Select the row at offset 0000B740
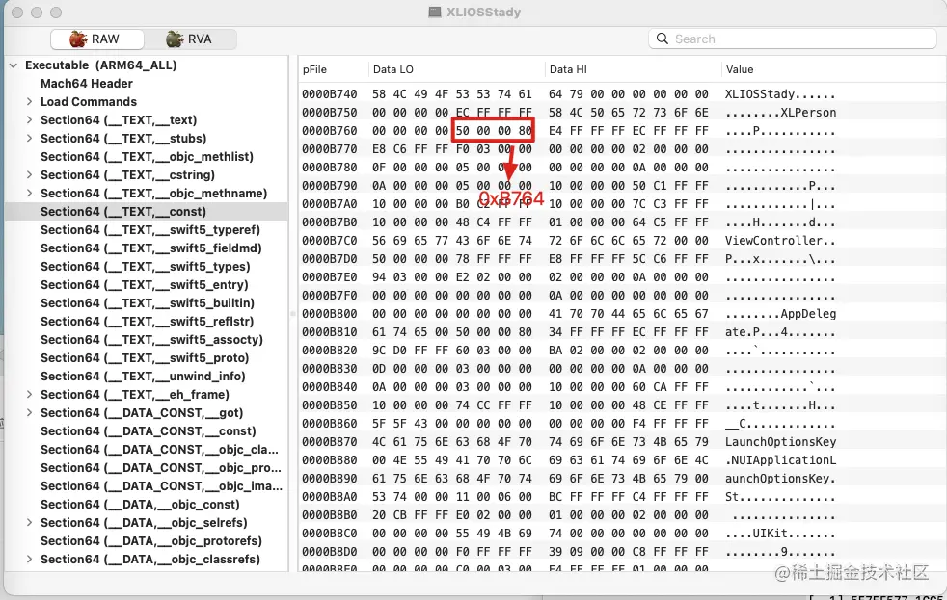This screenshot has width=947, height=600. (x=622, y=94)
